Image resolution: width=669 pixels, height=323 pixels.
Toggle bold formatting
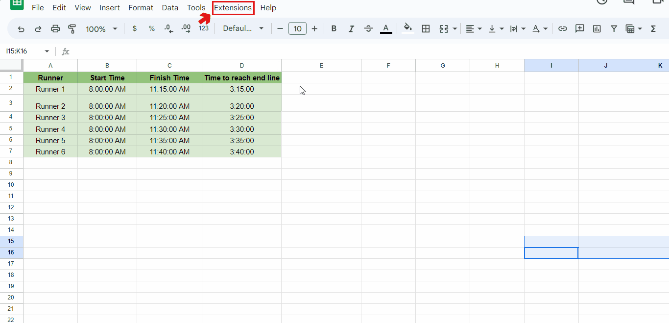tap(334, 28)
